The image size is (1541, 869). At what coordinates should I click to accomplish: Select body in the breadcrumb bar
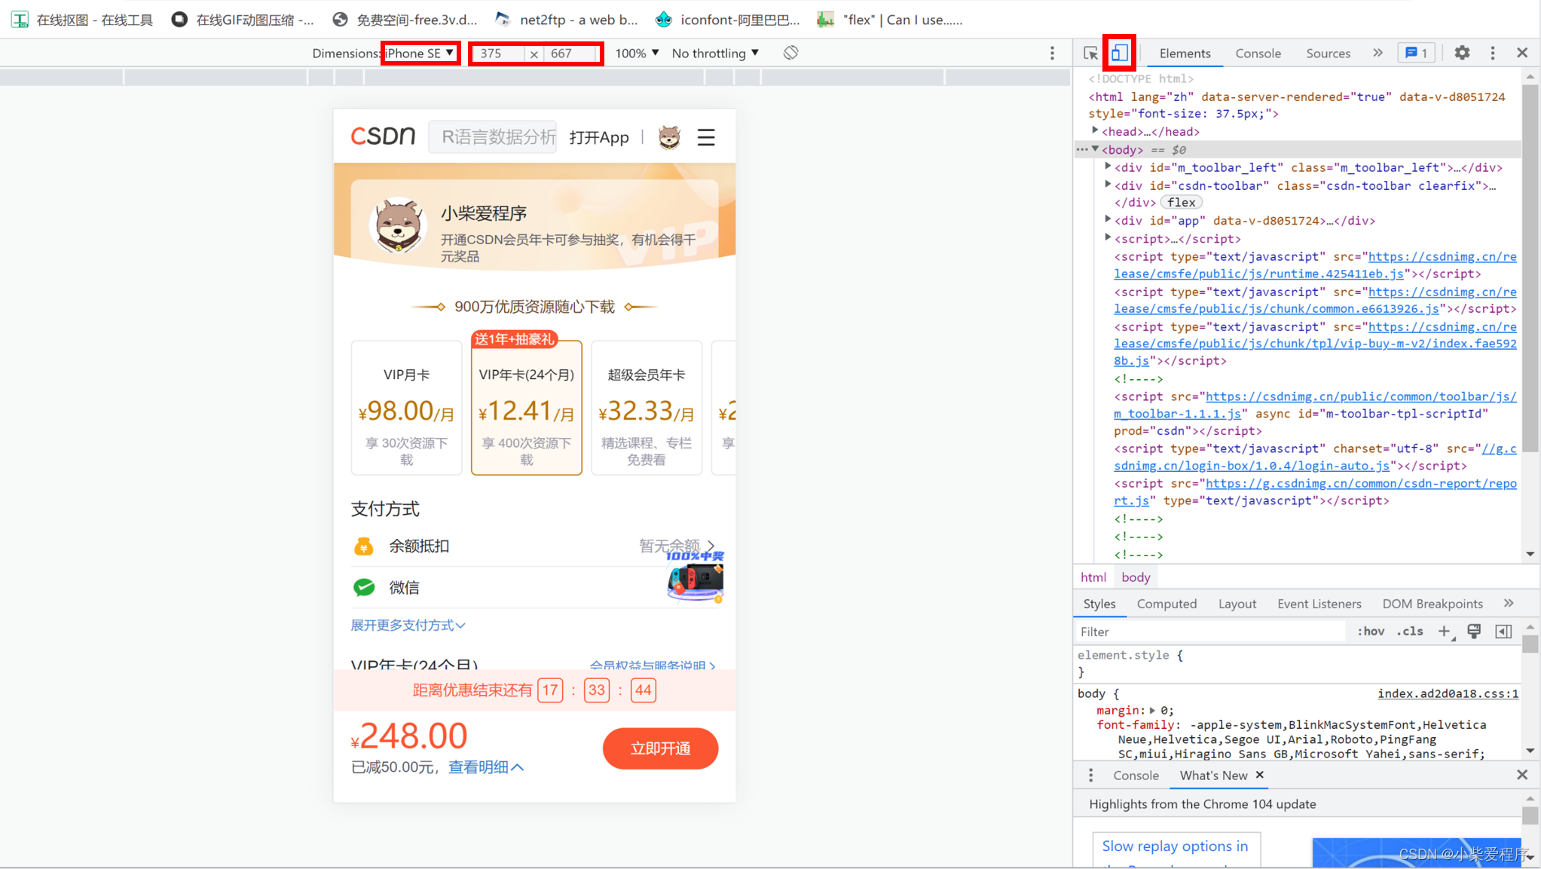click(x=1136, y=577)
